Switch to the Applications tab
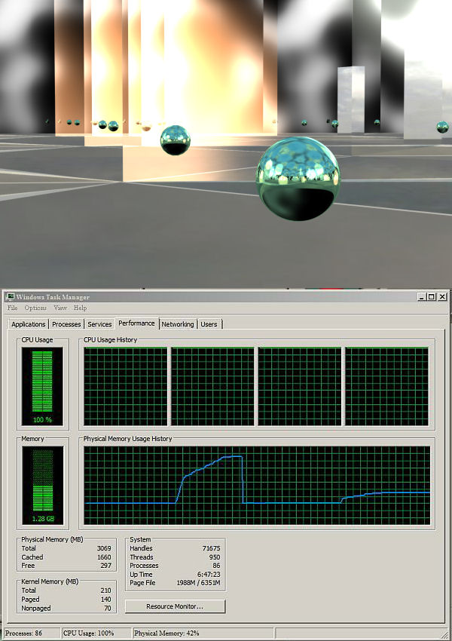Screen dimensions: 452x641 point(28,324)
